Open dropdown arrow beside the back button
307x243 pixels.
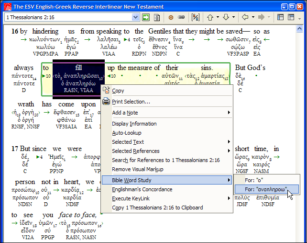(252, 17)
